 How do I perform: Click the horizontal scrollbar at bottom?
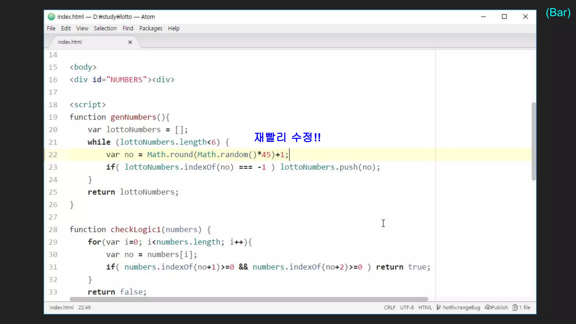pos(249,299)
